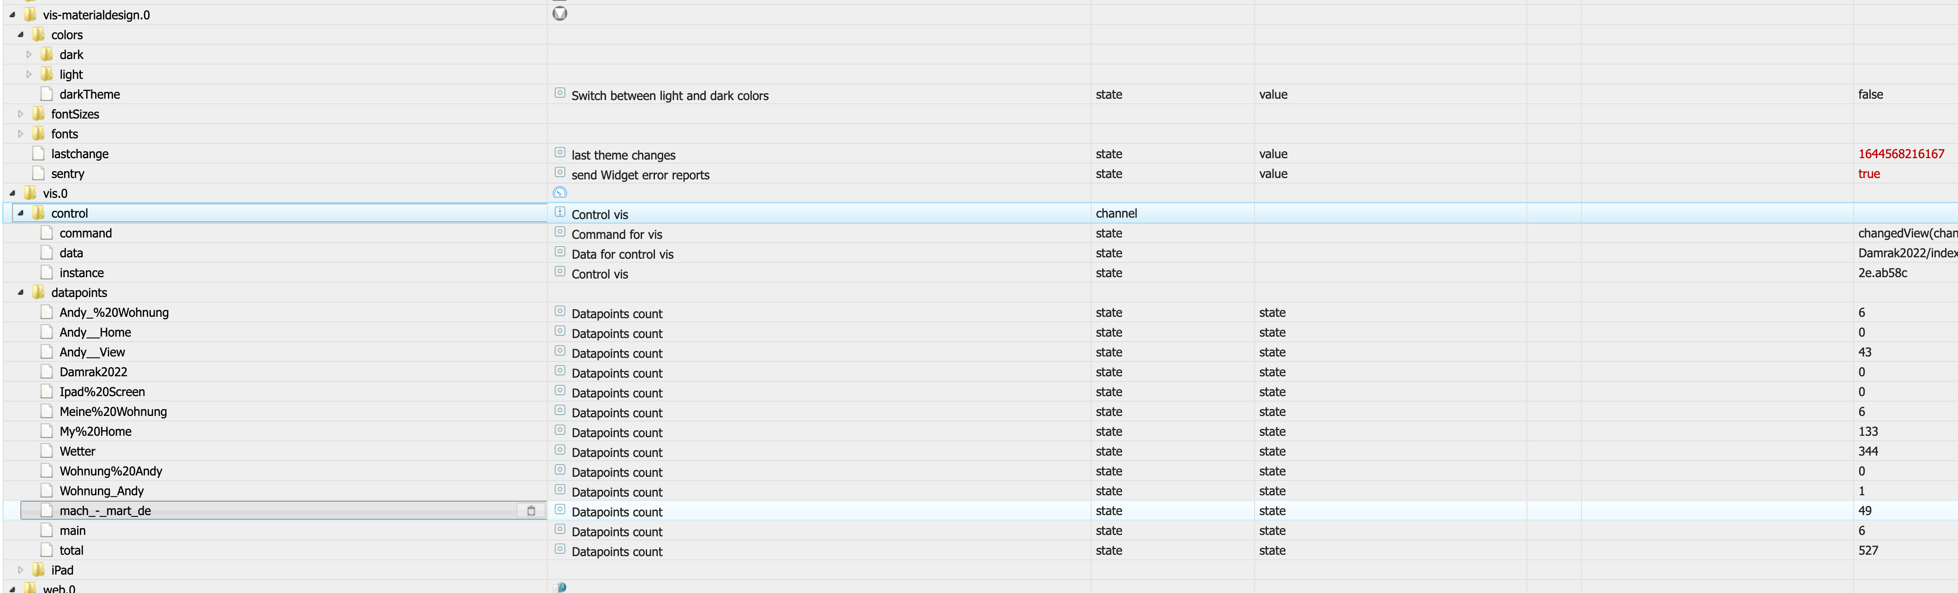This screenshot has height=593, width=1958.
Task: Click the total count value 527
Action: (x=1868, y=550)
